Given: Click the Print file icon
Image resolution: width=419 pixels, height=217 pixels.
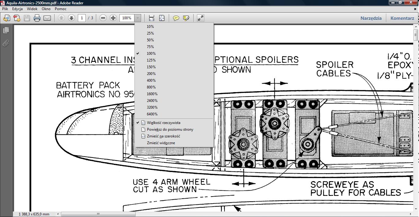Looking at the screenshot, I should (37, 18).
